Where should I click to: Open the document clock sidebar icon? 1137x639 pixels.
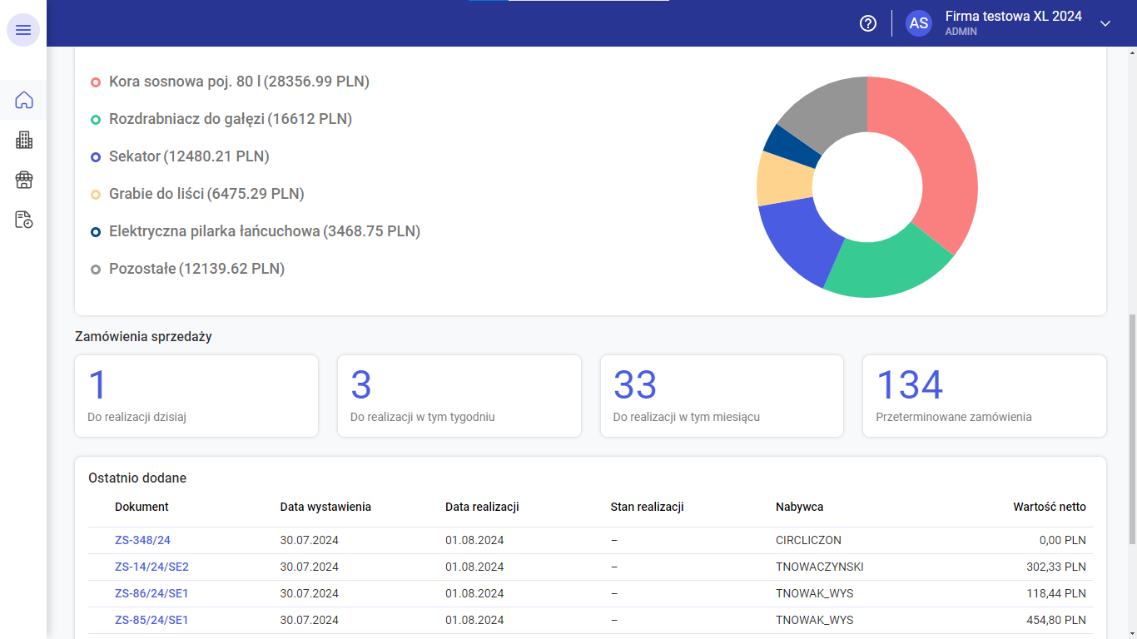click(x=24, y=220)
